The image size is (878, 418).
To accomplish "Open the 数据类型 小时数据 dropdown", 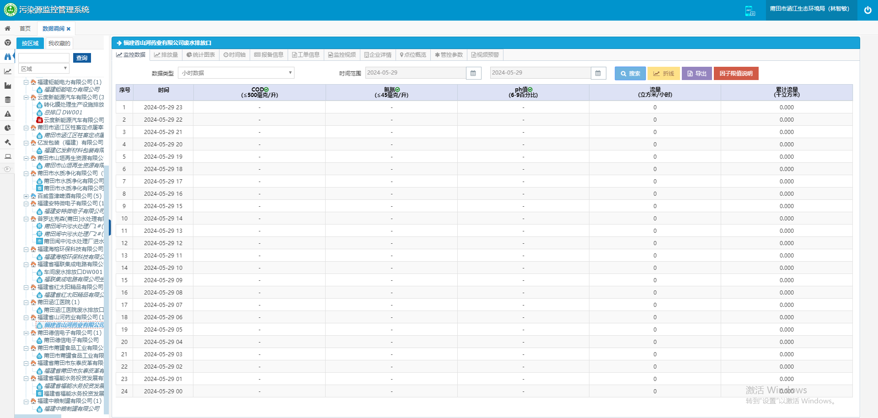I will point(236,73).
